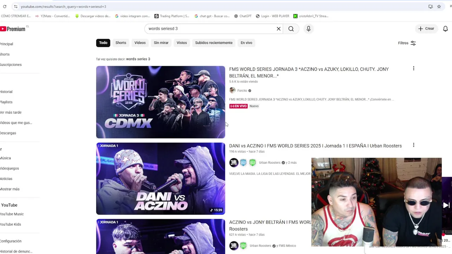Open Descargas in the sidebar
The width and height of the screenshot is (452, 254).
click(x=8, y=133)
